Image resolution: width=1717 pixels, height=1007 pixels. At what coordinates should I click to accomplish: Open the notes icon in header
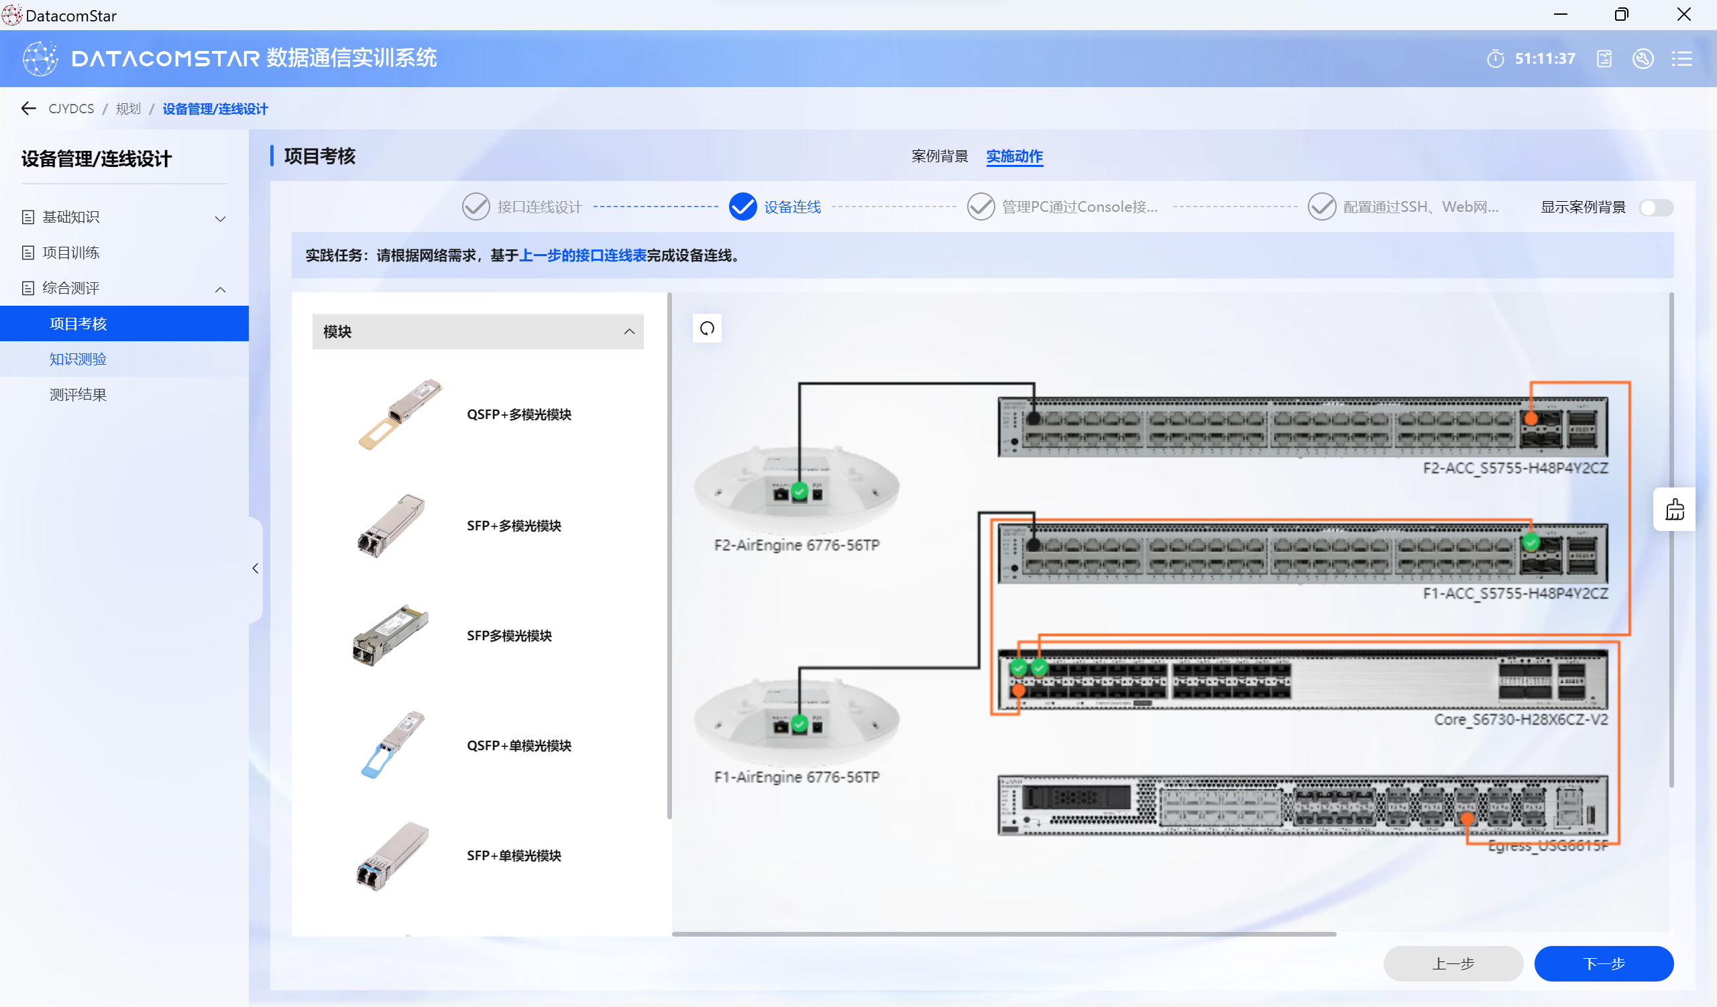[1604, 58]
